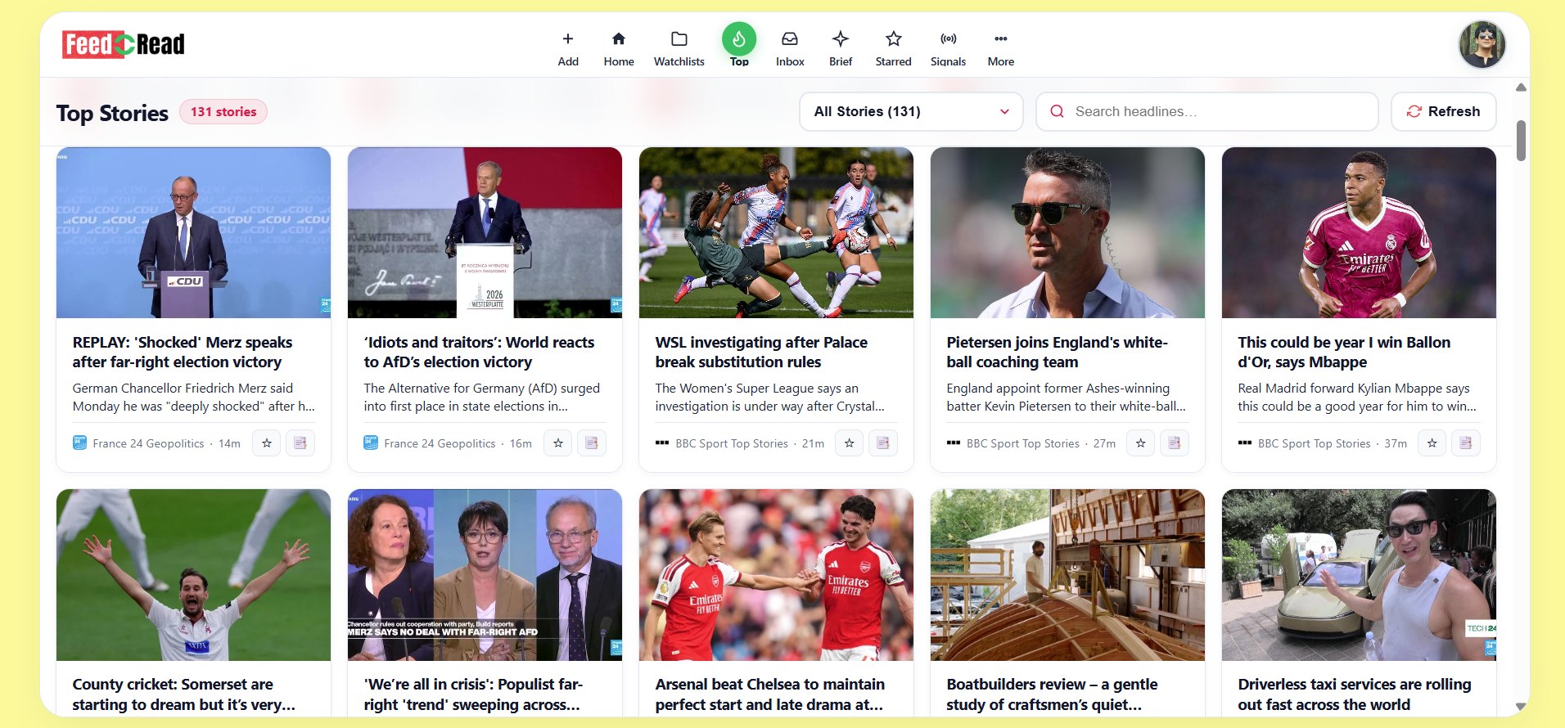Open reader icon for Mbappe story

pos(1466,443)
